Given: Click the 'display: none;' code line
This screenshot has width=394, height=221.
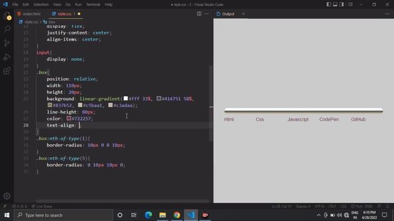Looking at the screenshot, I should click(x=66, y=59).
